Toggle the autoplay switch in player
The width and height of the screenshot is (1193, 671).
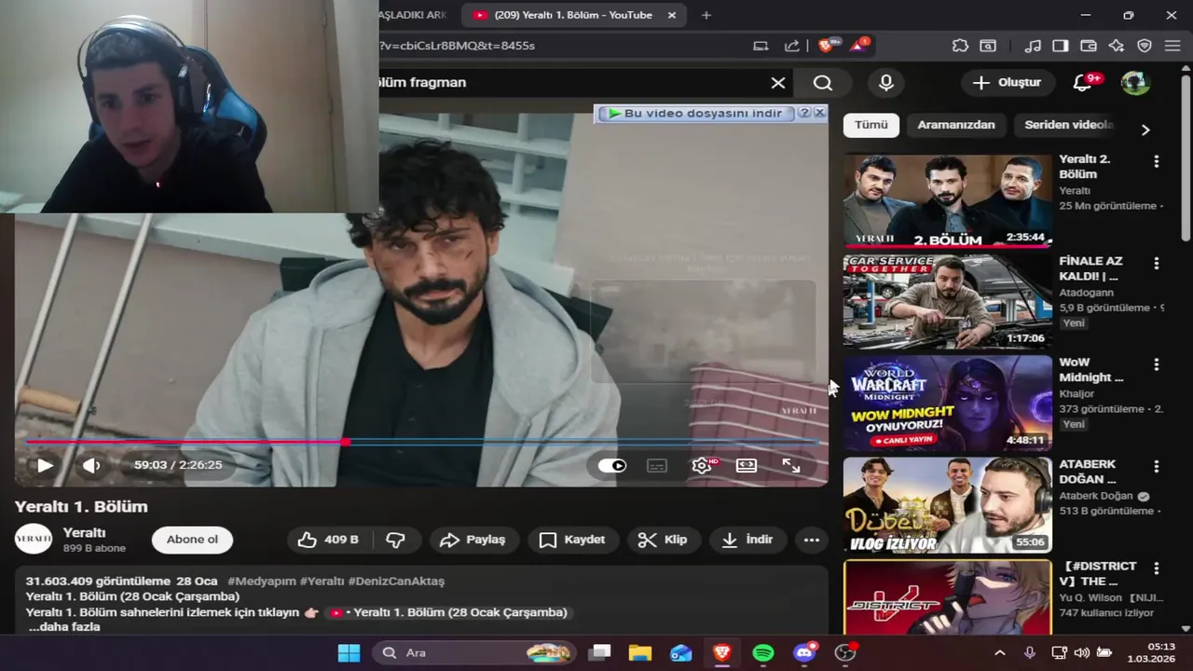pos(612,465)
